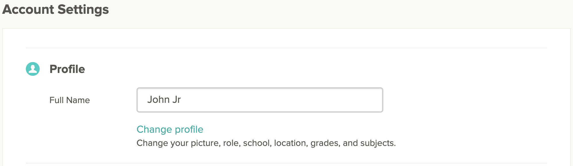The width and height of the screenshot is (573, 166).
Task: Select the Profile section heading
Action: point(67,69)
